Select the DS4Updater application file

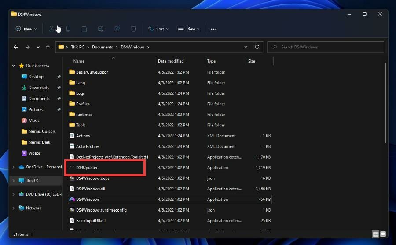(x=87, y=168)
